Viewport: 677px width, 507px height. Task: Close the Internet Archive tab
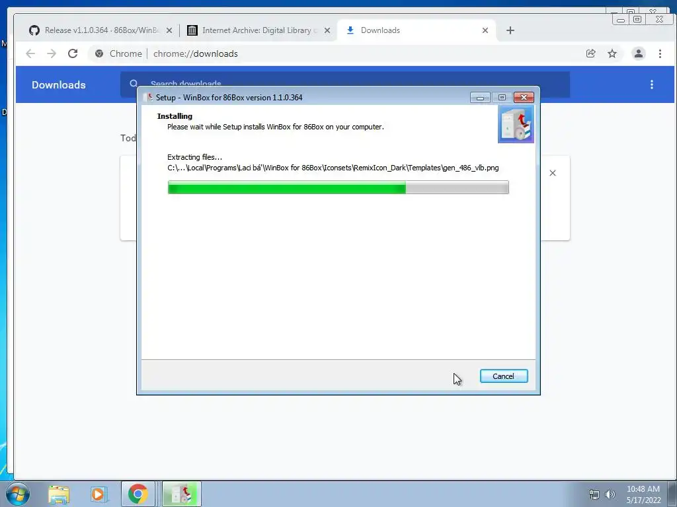[327, 30]
